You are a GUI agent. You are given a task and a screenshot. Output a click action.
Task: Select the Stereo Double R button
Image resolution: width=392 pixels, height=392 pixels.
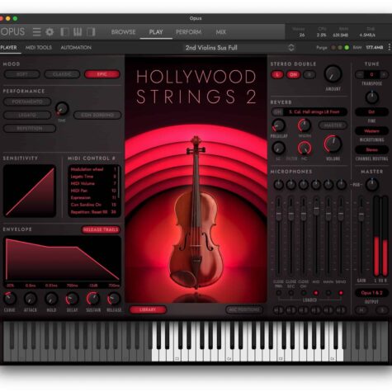[x=309, y=74]
